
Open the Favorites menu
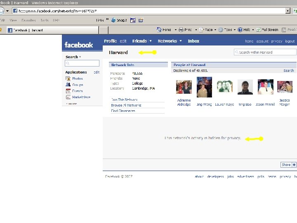click(x=28, y=20)
